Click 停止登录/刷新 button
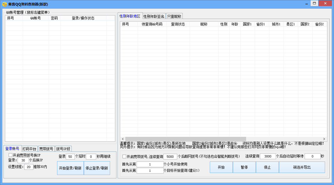The width and height of the screenshot is (334, 185). 97,168
